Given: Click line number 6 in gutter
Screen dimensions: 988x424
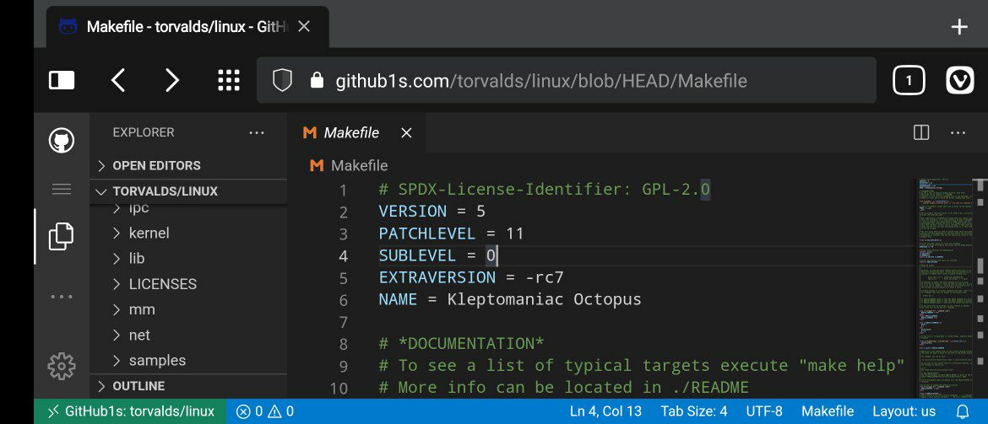Looking at the screenshot, I should pyautogui.click(x=343, y=300).
